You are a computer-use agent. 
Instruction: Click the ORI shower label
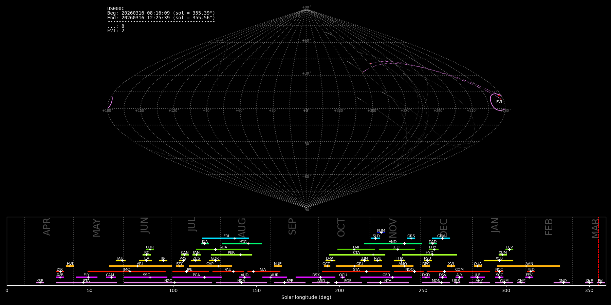point(359,264)
